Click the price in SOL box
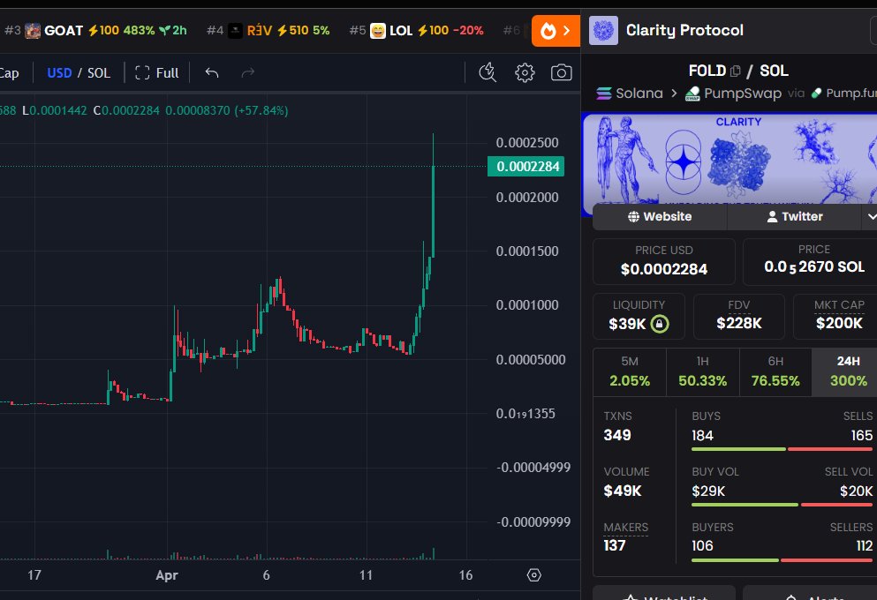 [x=811, y=261]
